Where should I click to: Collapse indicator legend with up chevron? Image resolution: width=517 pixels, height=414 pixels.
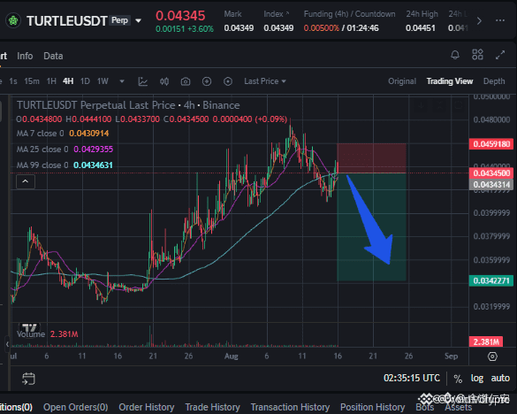[26, 181]
